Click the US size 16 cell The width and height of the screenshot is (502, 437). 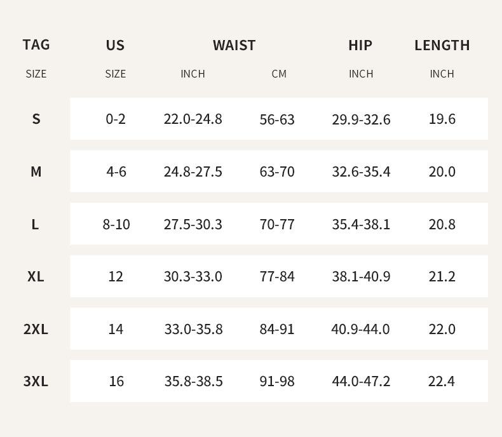tap(116, 381)
